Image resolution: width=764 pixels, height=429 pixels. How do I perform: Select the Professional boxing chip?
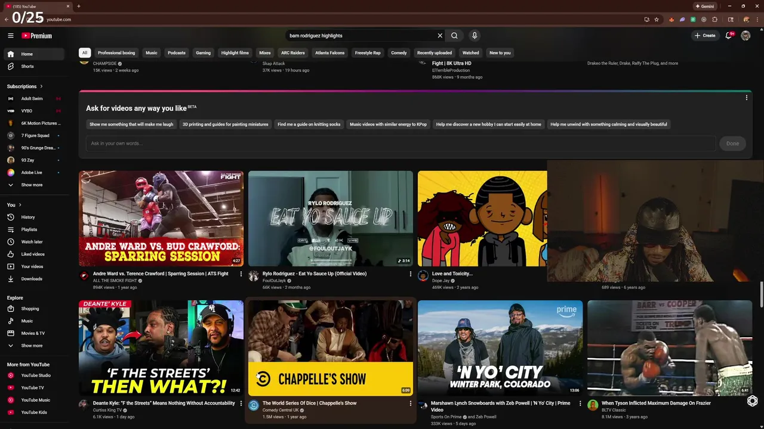[x=116, y=53]
